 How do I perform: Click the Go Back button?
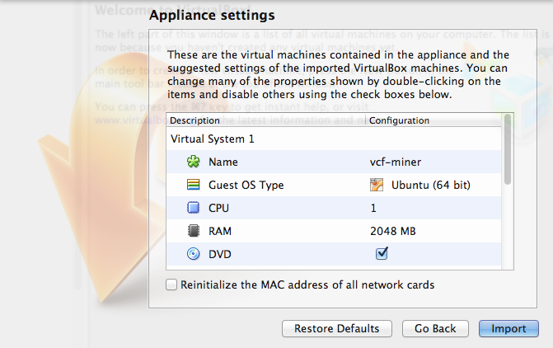(435, 328)
